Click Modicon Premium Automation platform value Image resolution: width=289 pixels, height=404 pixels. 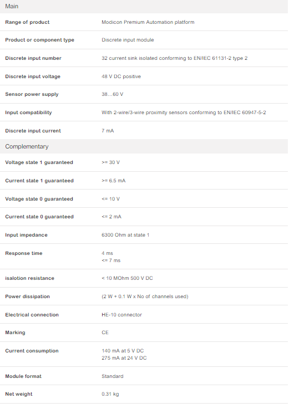(x=148, y=22)
